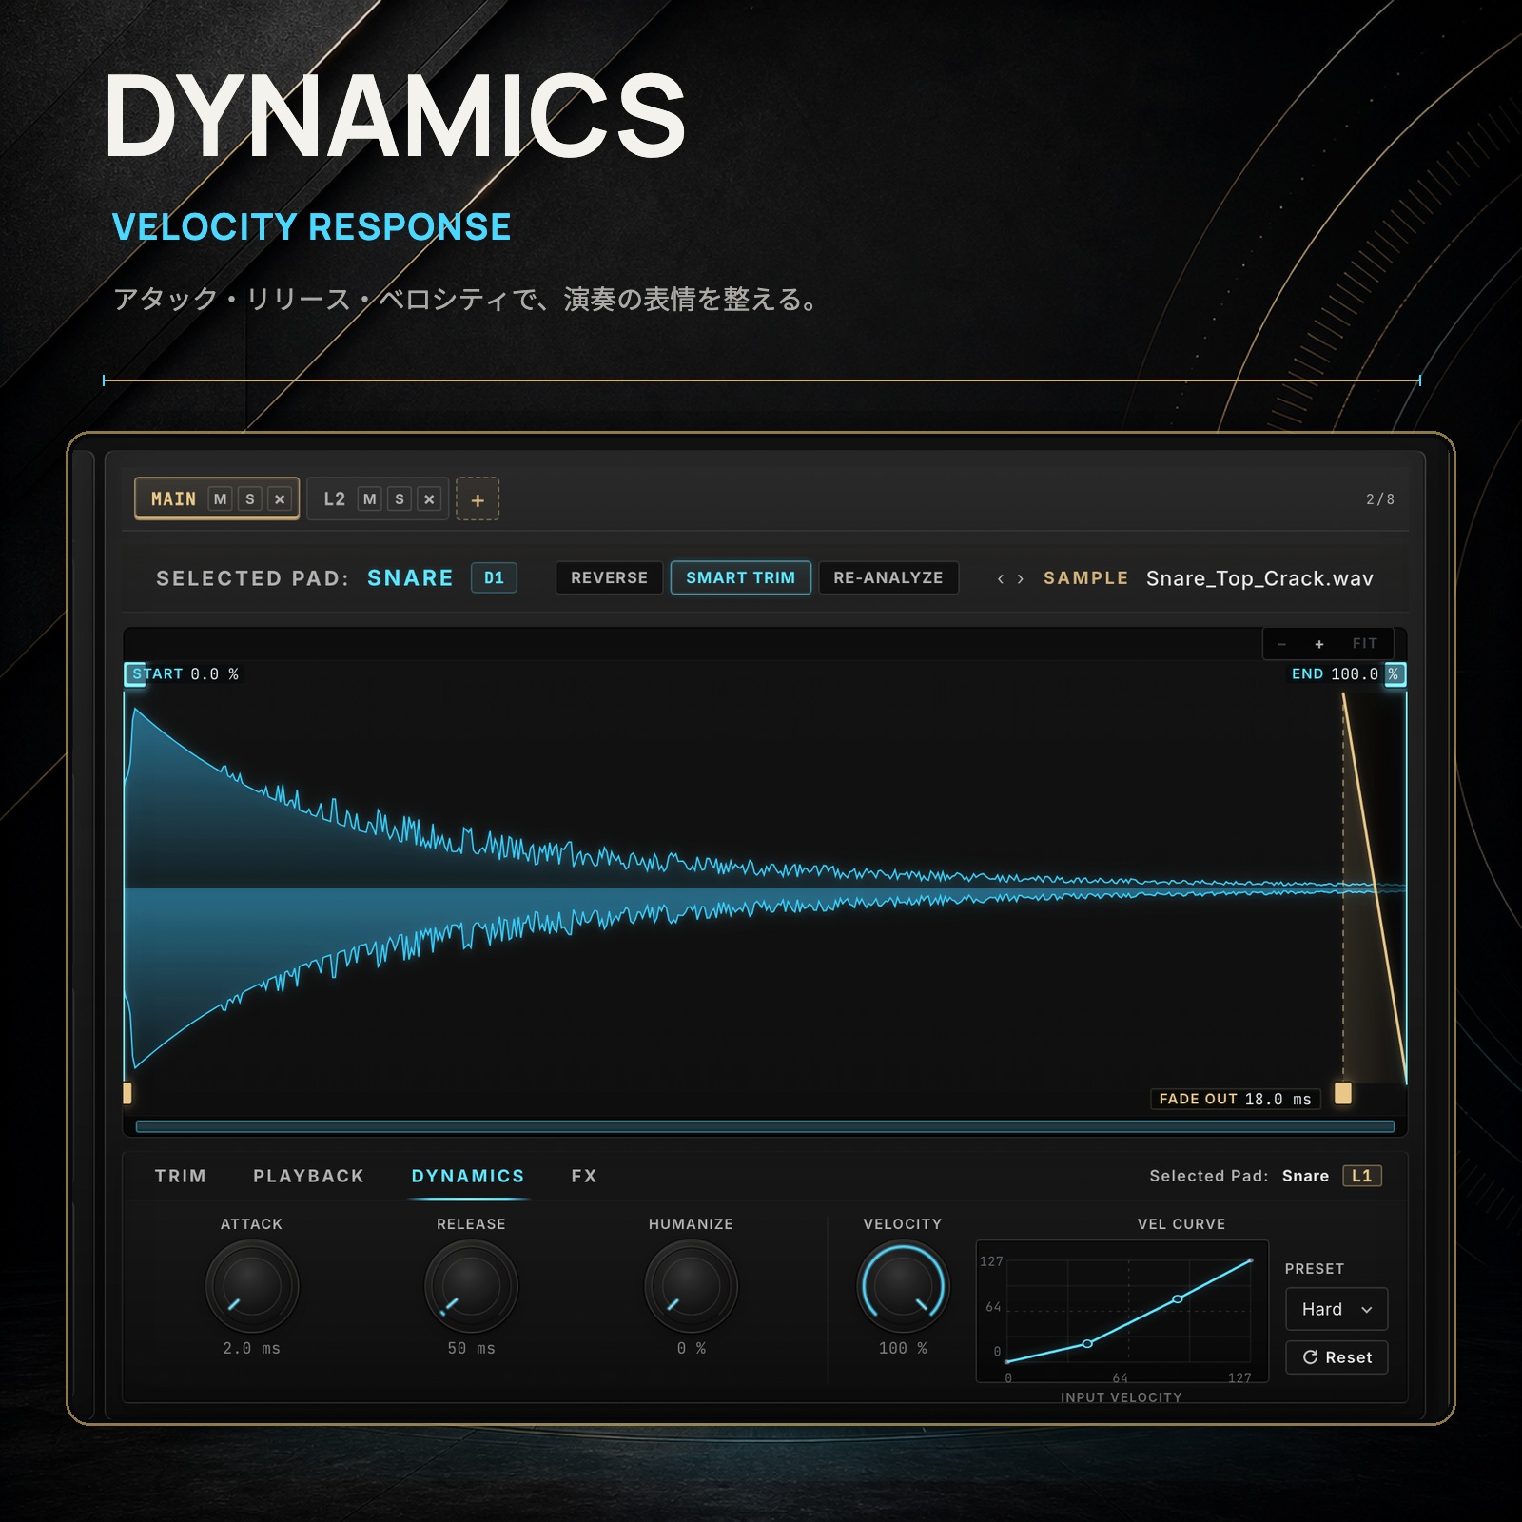Click the lower velocity curve point
Screen dimensions: 1522x1522
click(x=1087, y=1344)
